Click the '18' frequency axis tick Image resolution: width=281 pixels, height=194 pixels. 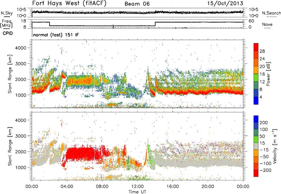coord(24,21)
